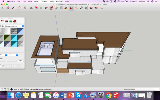Open the Extension Warehouse

tap(96, 8)
